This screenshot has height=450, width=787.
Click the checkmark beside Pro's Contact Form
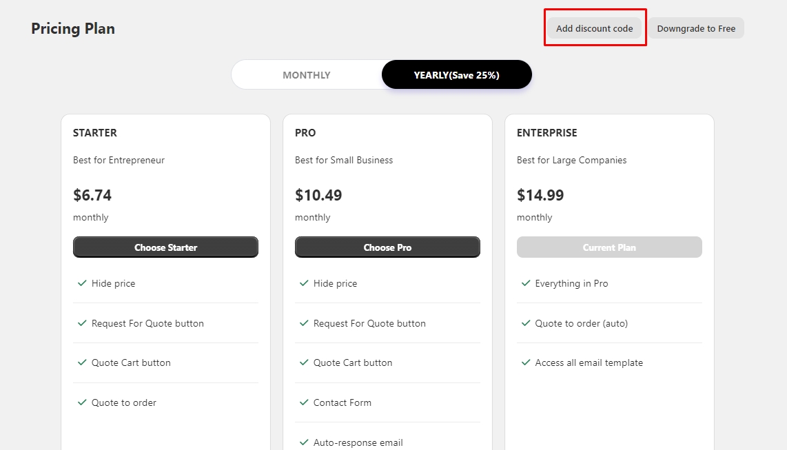304,402
